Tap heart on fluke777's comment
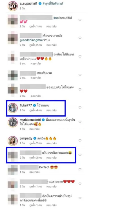The image size is (127, 210). coord(80,108)
